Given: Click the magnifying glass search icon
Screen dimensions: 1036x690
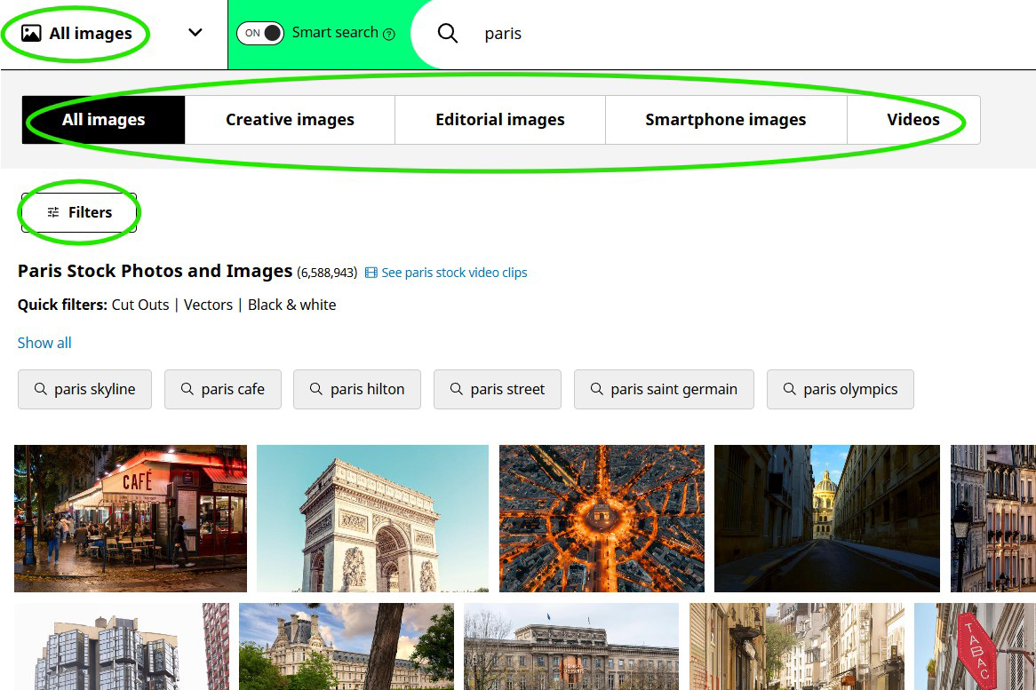Looking at the screenshot, I should [x=447, y=33].
